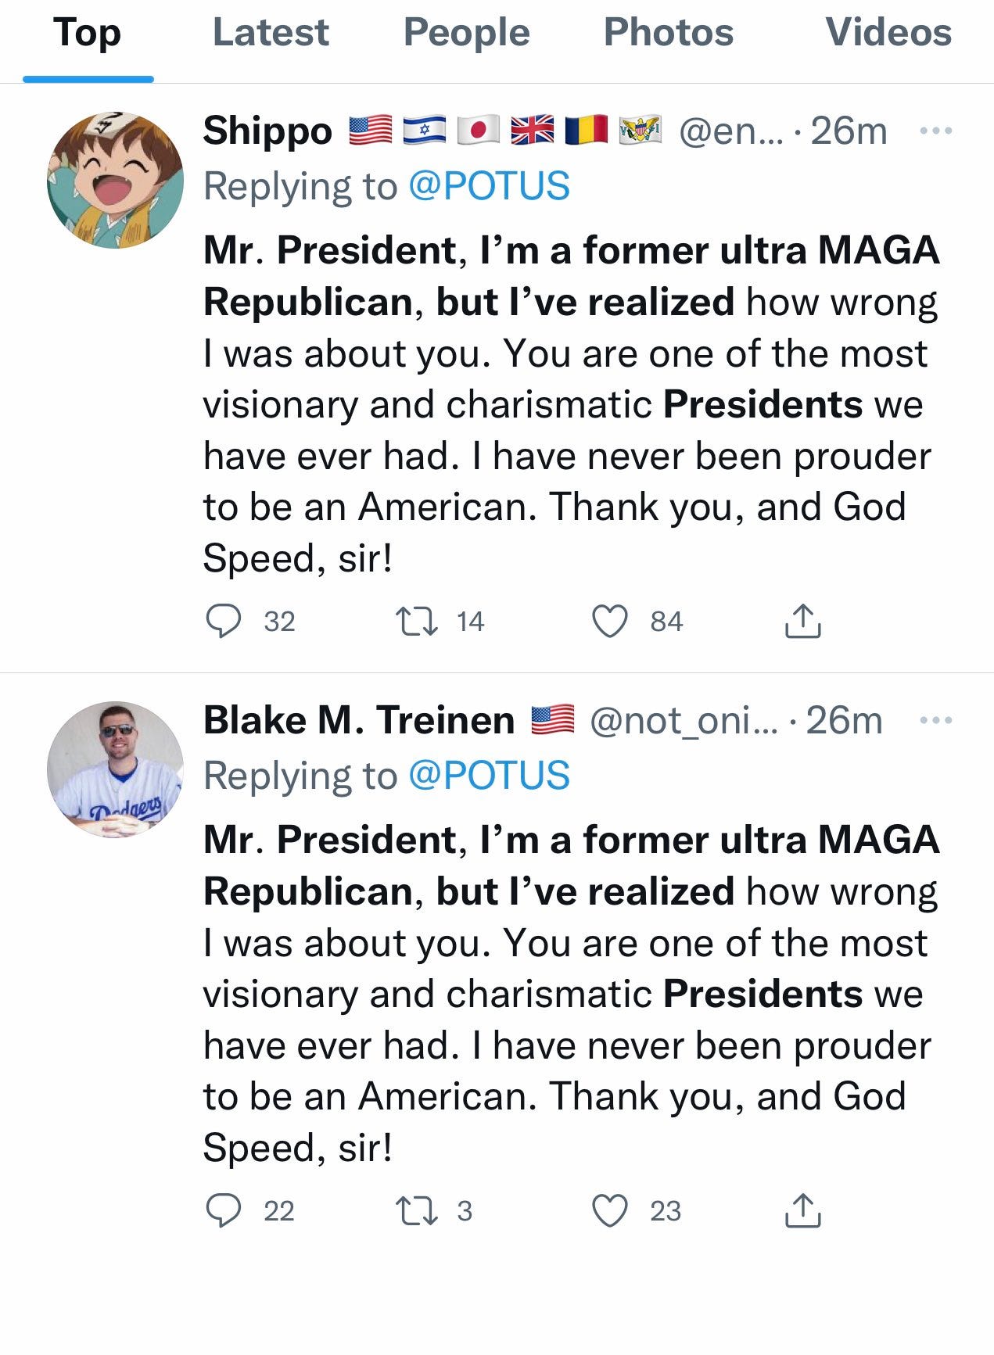View Blake M. Treinen's Dodgers profile photo
The image size is (994, 1355).
coord(115,769)
